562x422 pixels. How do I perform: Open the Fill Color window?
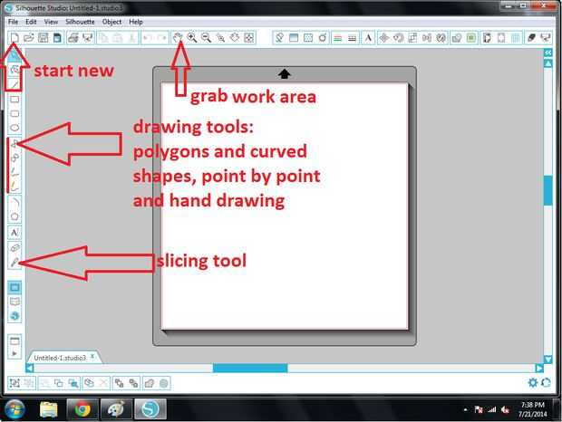(279, 38)
